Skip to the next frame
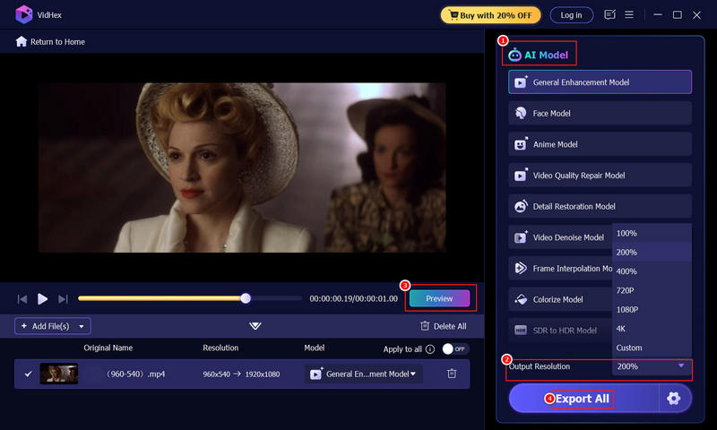The width and height of the screenshot is (717, 430). coord(63,298)
